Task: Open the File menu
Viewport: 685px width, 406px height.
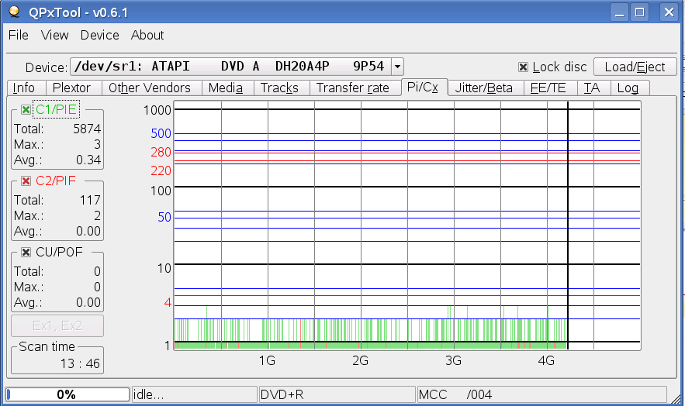Action: click(x=18, y=35)
